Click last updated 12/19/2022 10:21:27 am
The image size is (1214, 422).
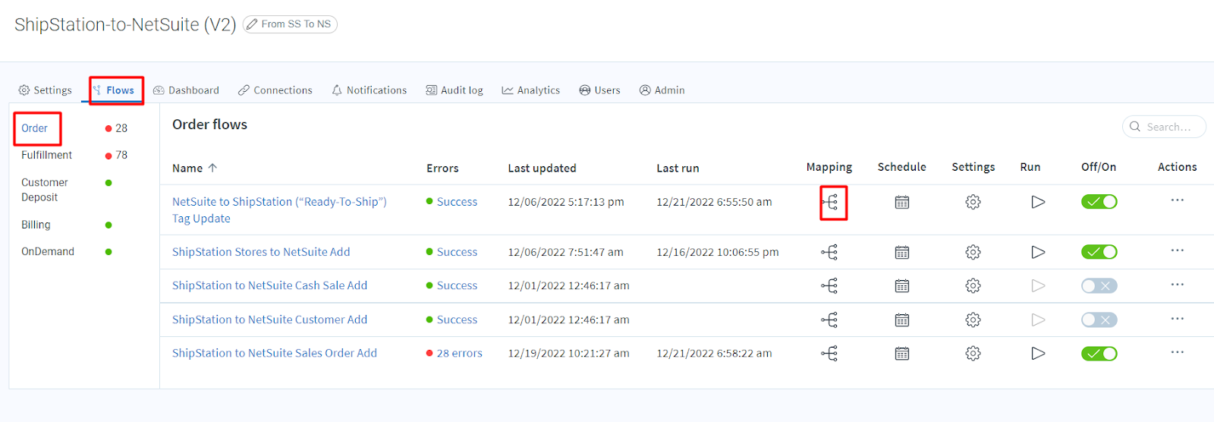click(568, 354)
